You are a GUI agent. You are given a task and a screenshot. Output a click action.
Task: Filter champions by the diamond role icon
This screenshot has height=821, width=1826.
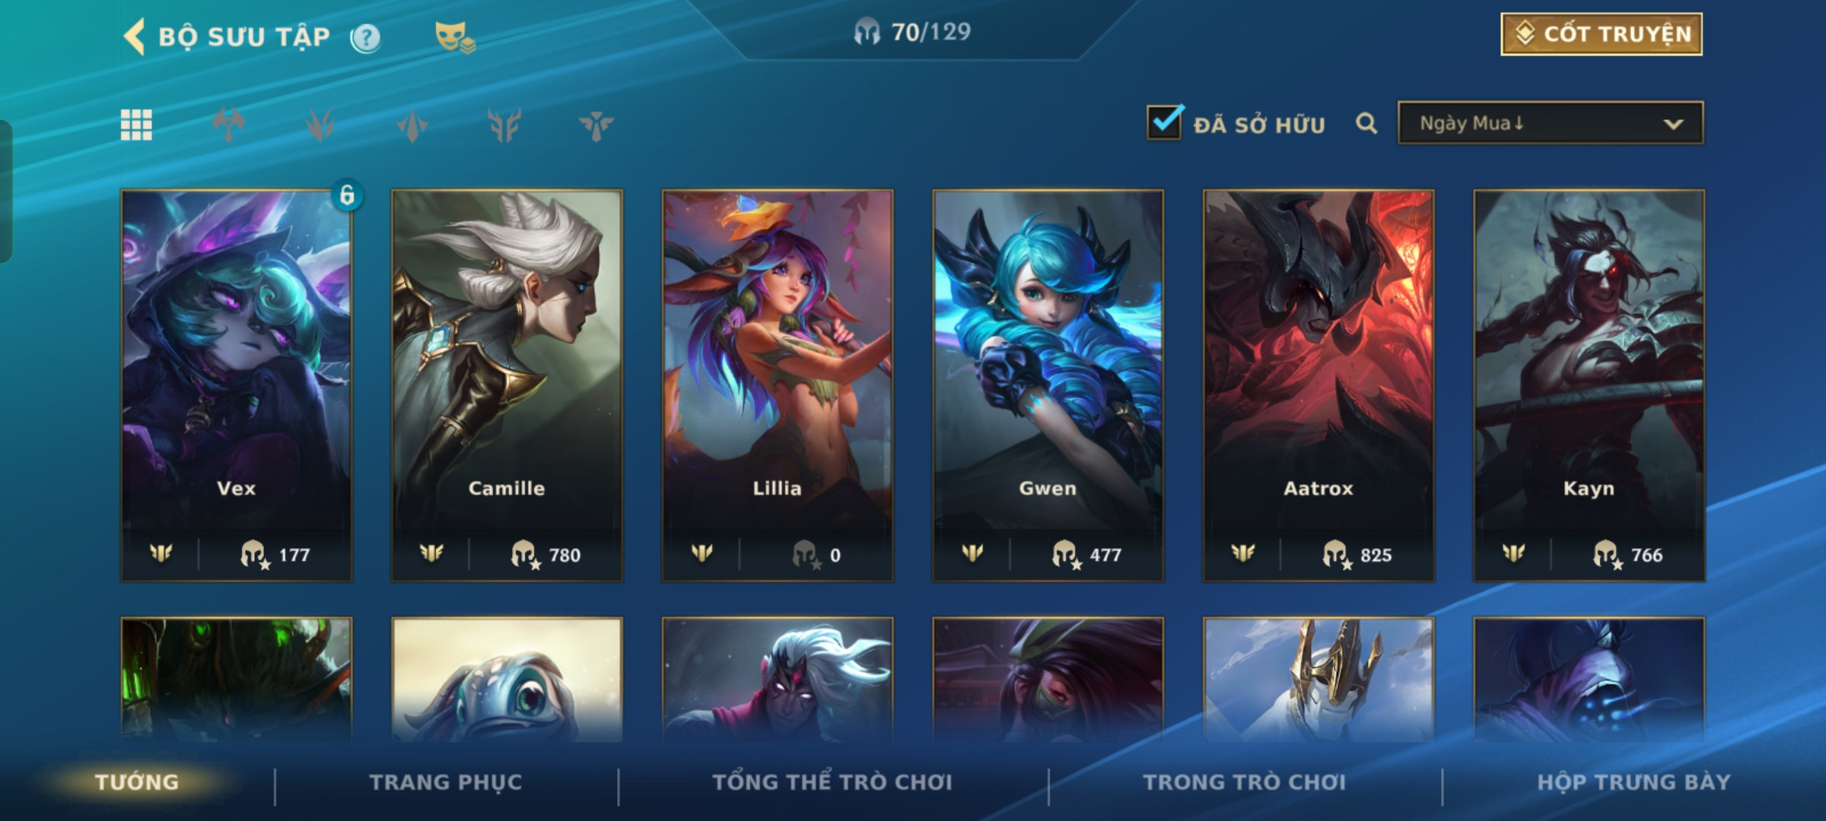pyautogui.click(x=412, y=125)
